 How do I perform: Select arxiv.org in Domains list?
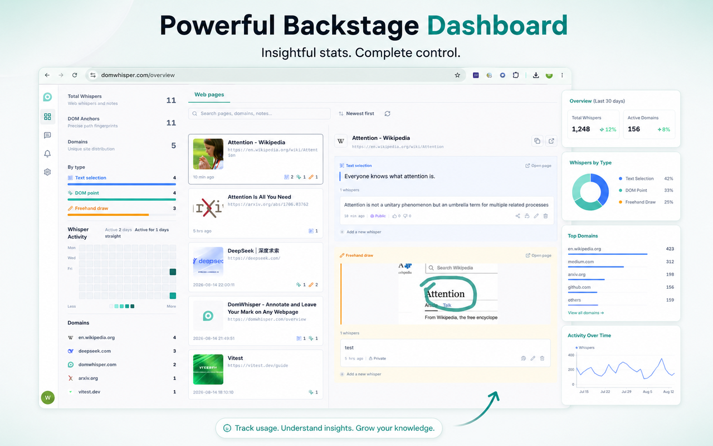(x=121, y=379)
